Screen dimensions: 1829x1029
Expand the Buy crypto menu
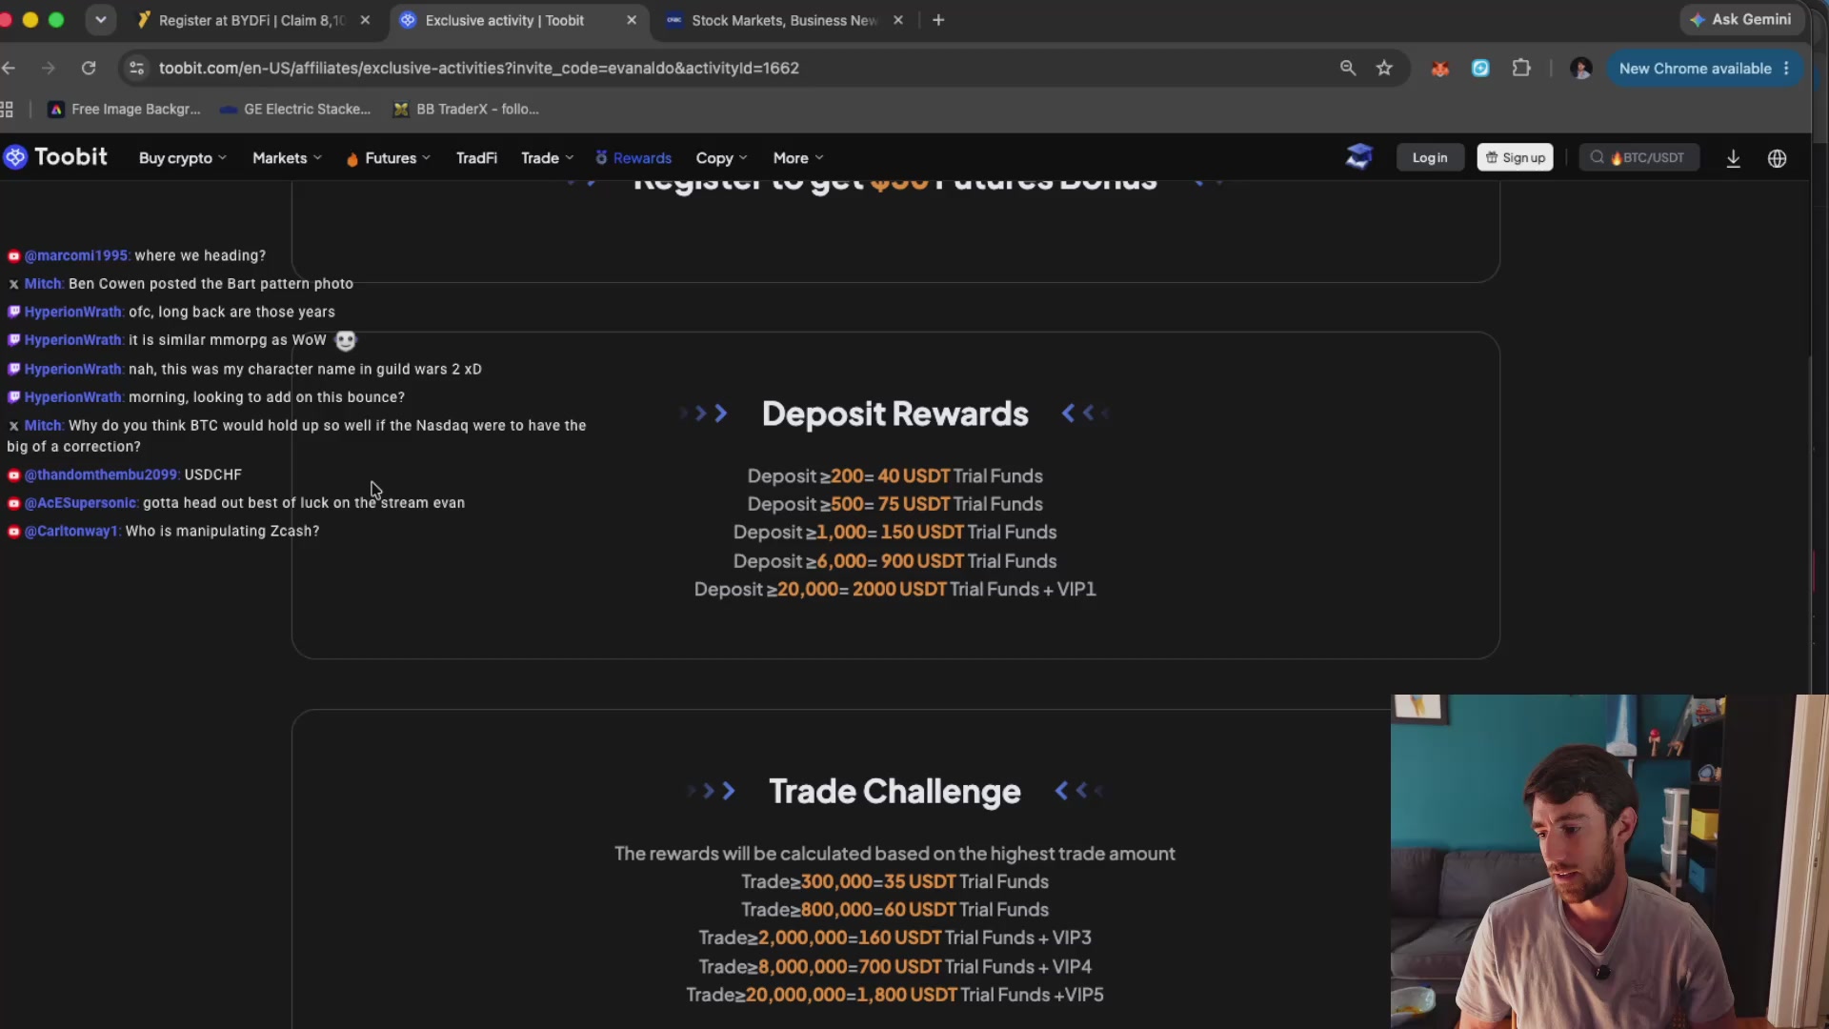pyautogui.click(x=182, y=158)
